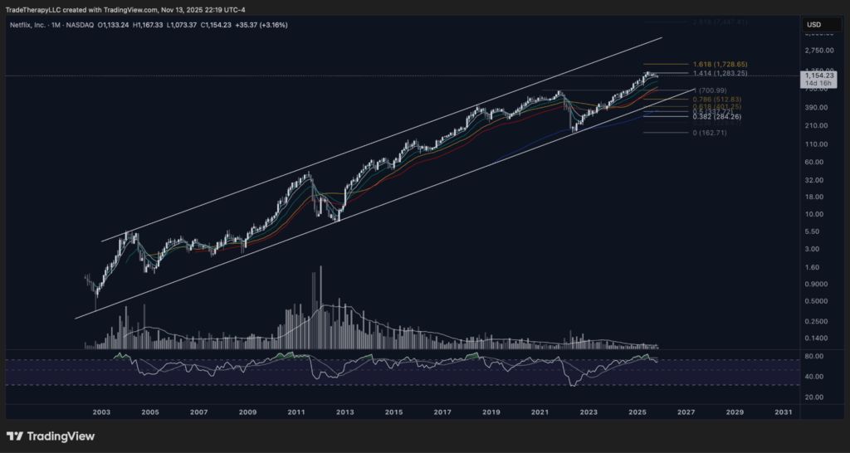Click the 2025 label on time axis
This screenshot has width=850, height=453.
coord(637,412)
